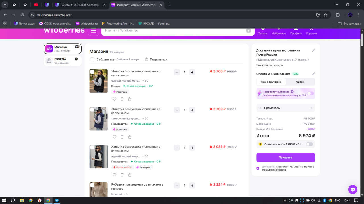Uncheck the marketplace rules agreement checkbox
The width and height of the screenshot is (364, 204).
[258, 168]
